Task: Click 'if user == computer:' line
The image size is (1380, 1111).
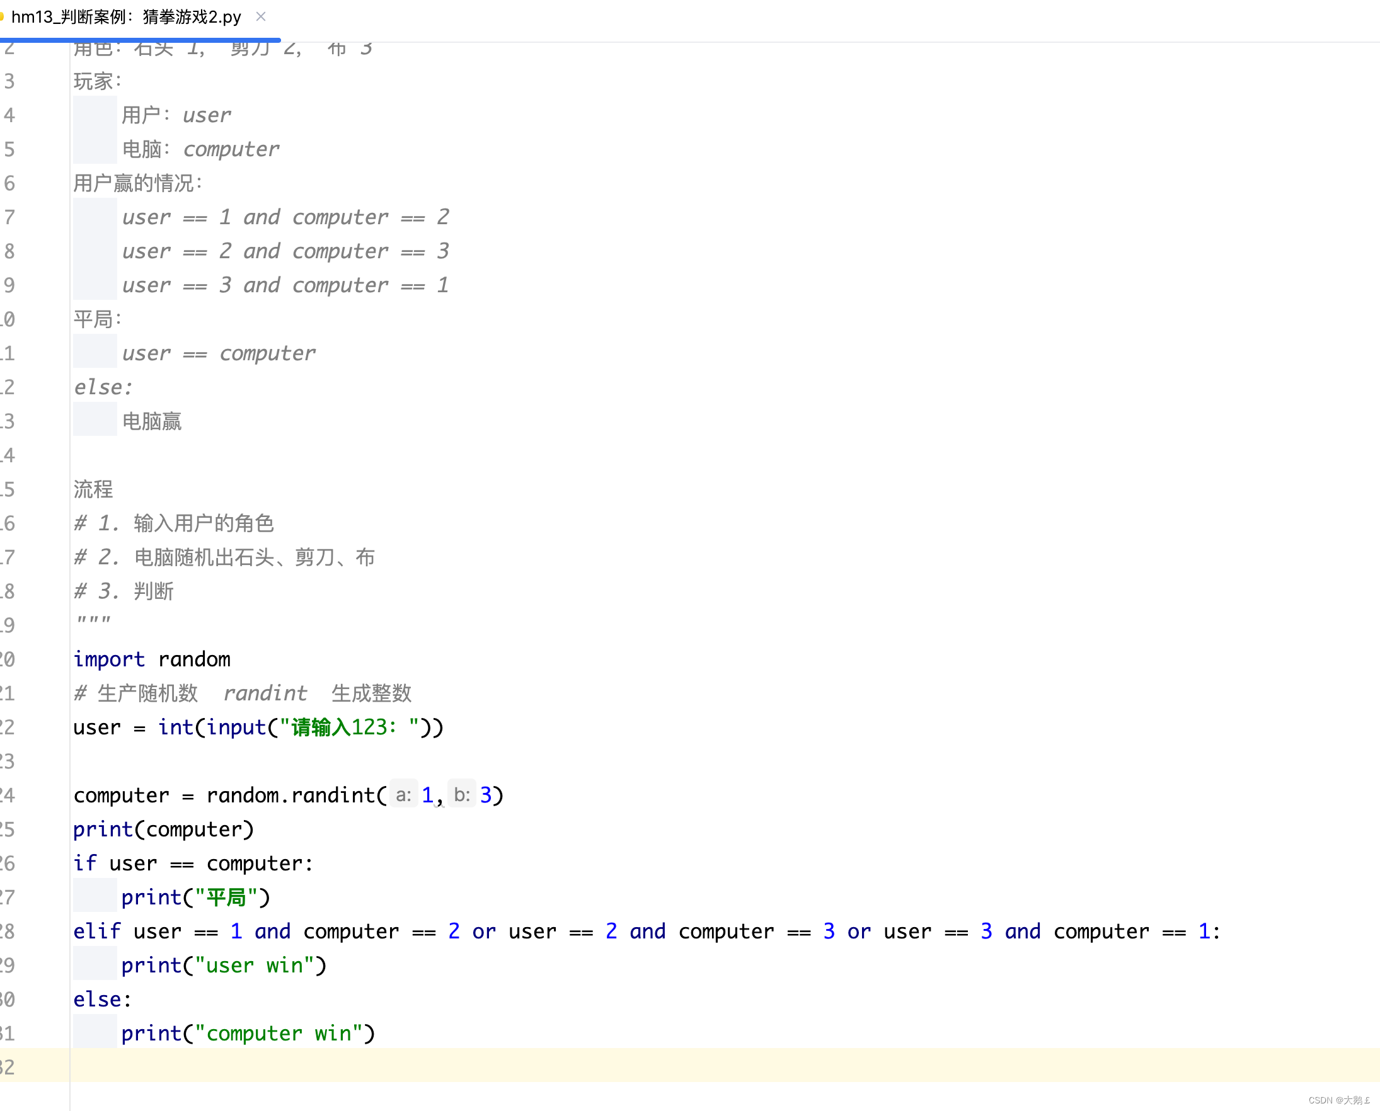Action: 193,863
